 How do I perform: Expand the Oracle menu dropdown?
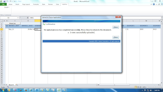[7, 7]
